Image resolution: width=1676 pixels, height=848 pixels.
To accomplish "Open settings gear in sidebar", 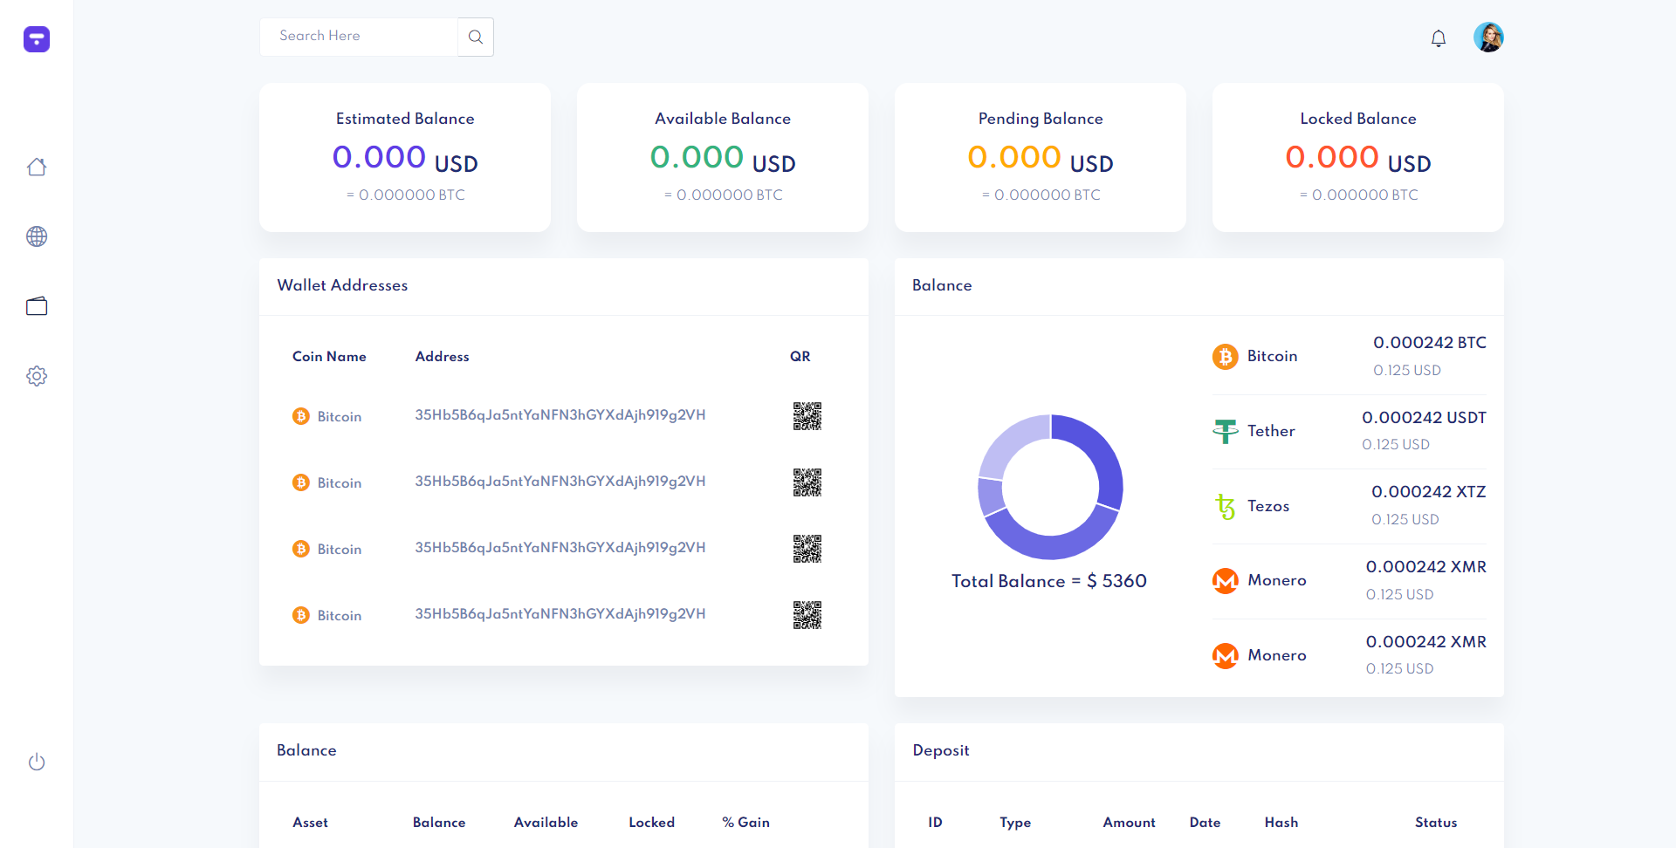I will coord(37,376).
